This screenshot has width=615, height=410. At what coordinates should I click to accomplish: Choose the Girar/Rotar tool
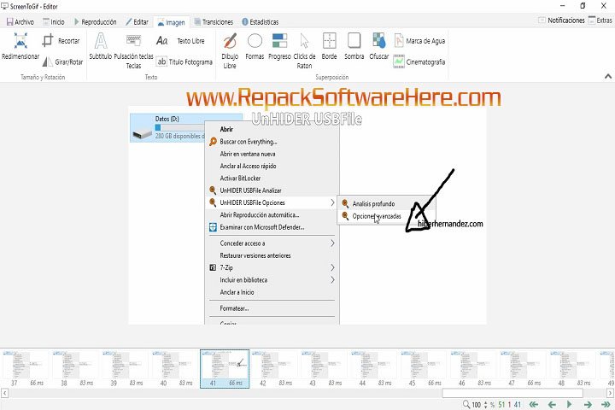pyautogui.click(x=62, y=61)
